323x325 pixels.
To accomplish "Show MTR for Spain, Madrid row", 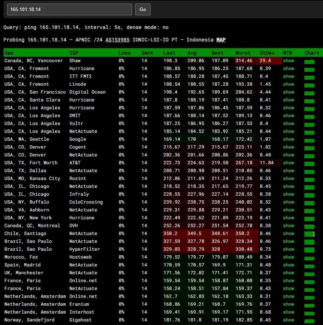I will pos(289,265).
